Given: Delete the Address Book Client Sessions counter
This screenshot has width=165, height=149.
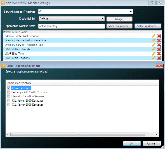Looking at the screenshot, I should [x=159, y=36].
